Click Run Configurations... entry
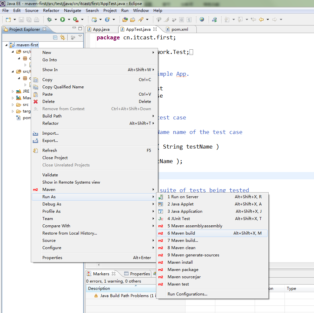 [x=187, y=294]
